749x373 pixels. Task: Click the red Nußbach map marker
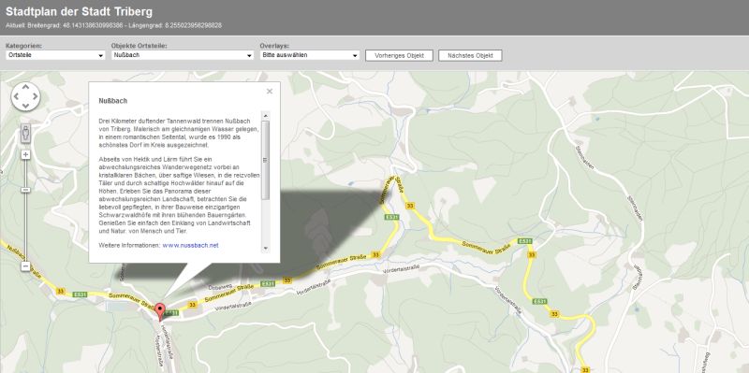tap(160, 311)
